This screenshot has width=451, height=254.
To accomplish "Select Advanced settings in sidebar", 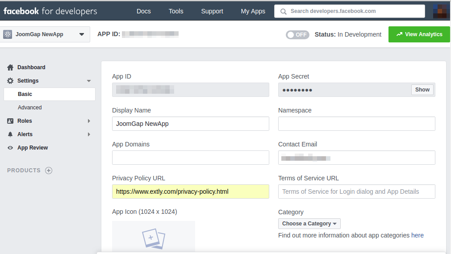I will pyautogui.click(x=29, y=108).
